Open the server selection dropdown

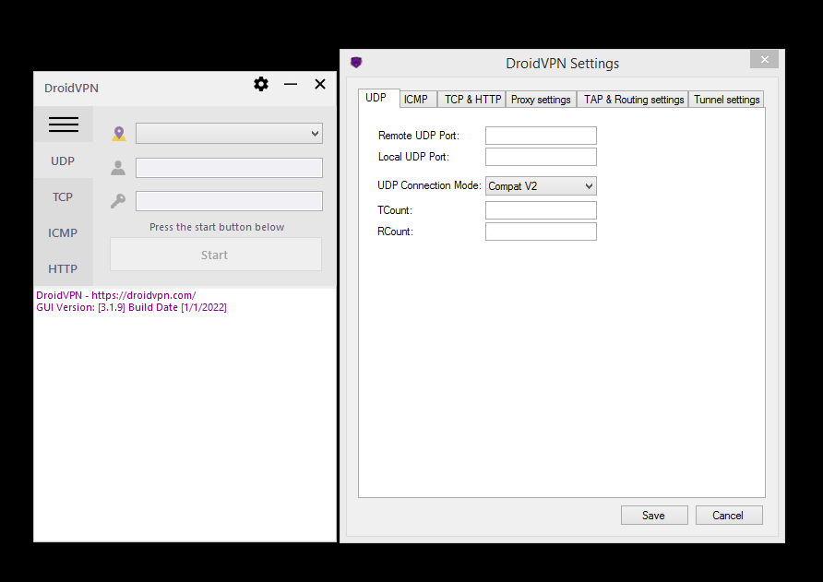click(229, 134)
